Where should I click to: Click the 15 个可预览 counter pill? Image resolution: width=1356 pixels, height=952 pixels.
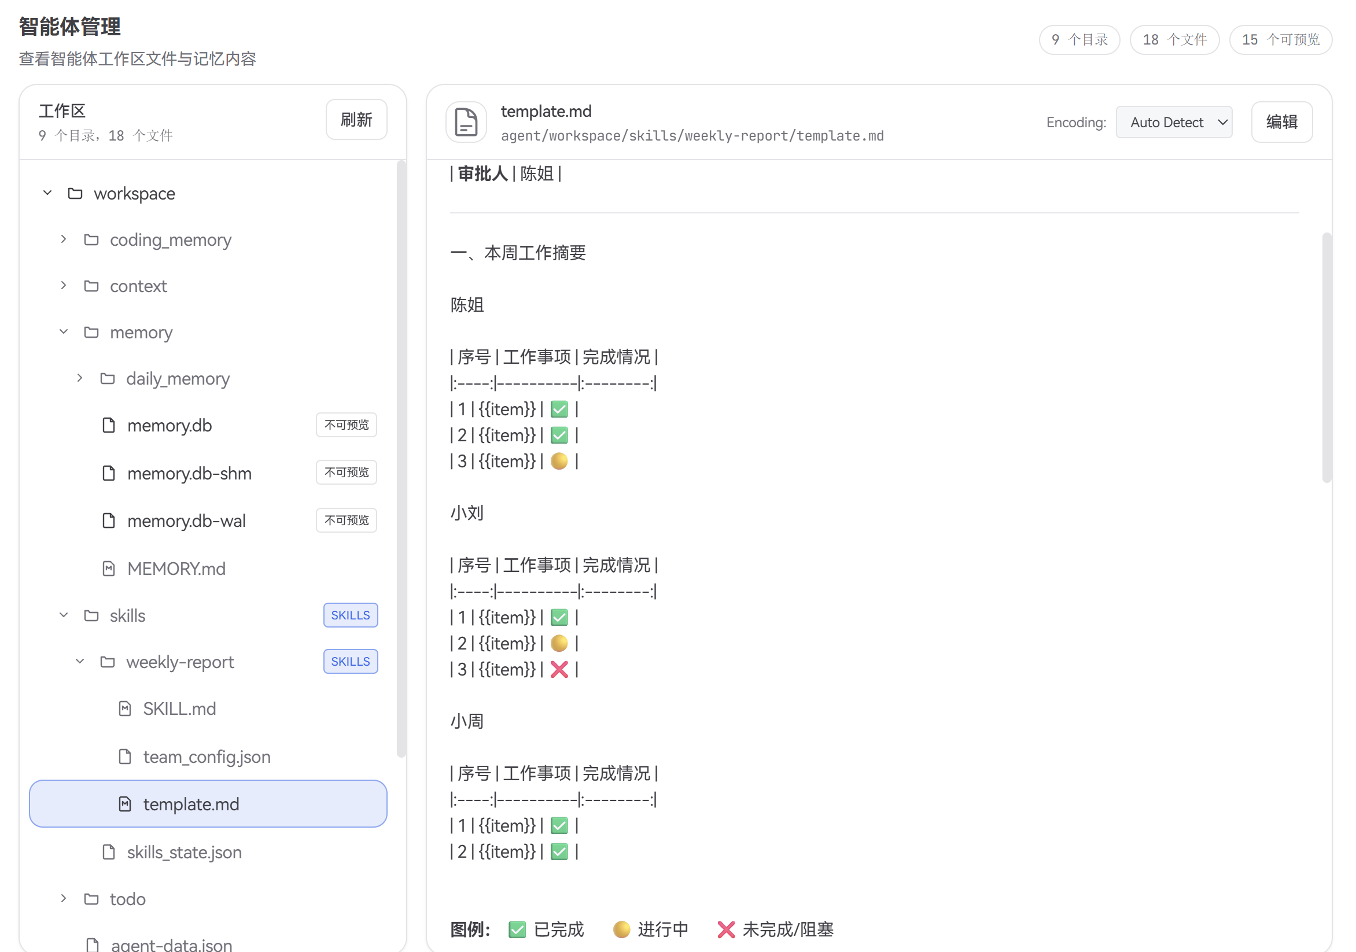click(1280, 39)
